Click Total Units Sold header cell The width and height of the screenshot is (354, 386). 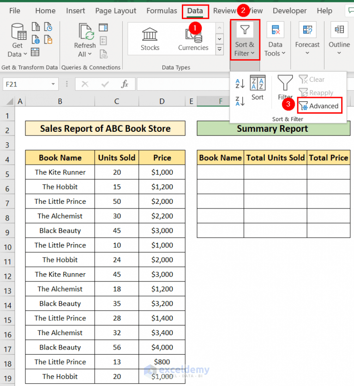(x=276, y=158)
